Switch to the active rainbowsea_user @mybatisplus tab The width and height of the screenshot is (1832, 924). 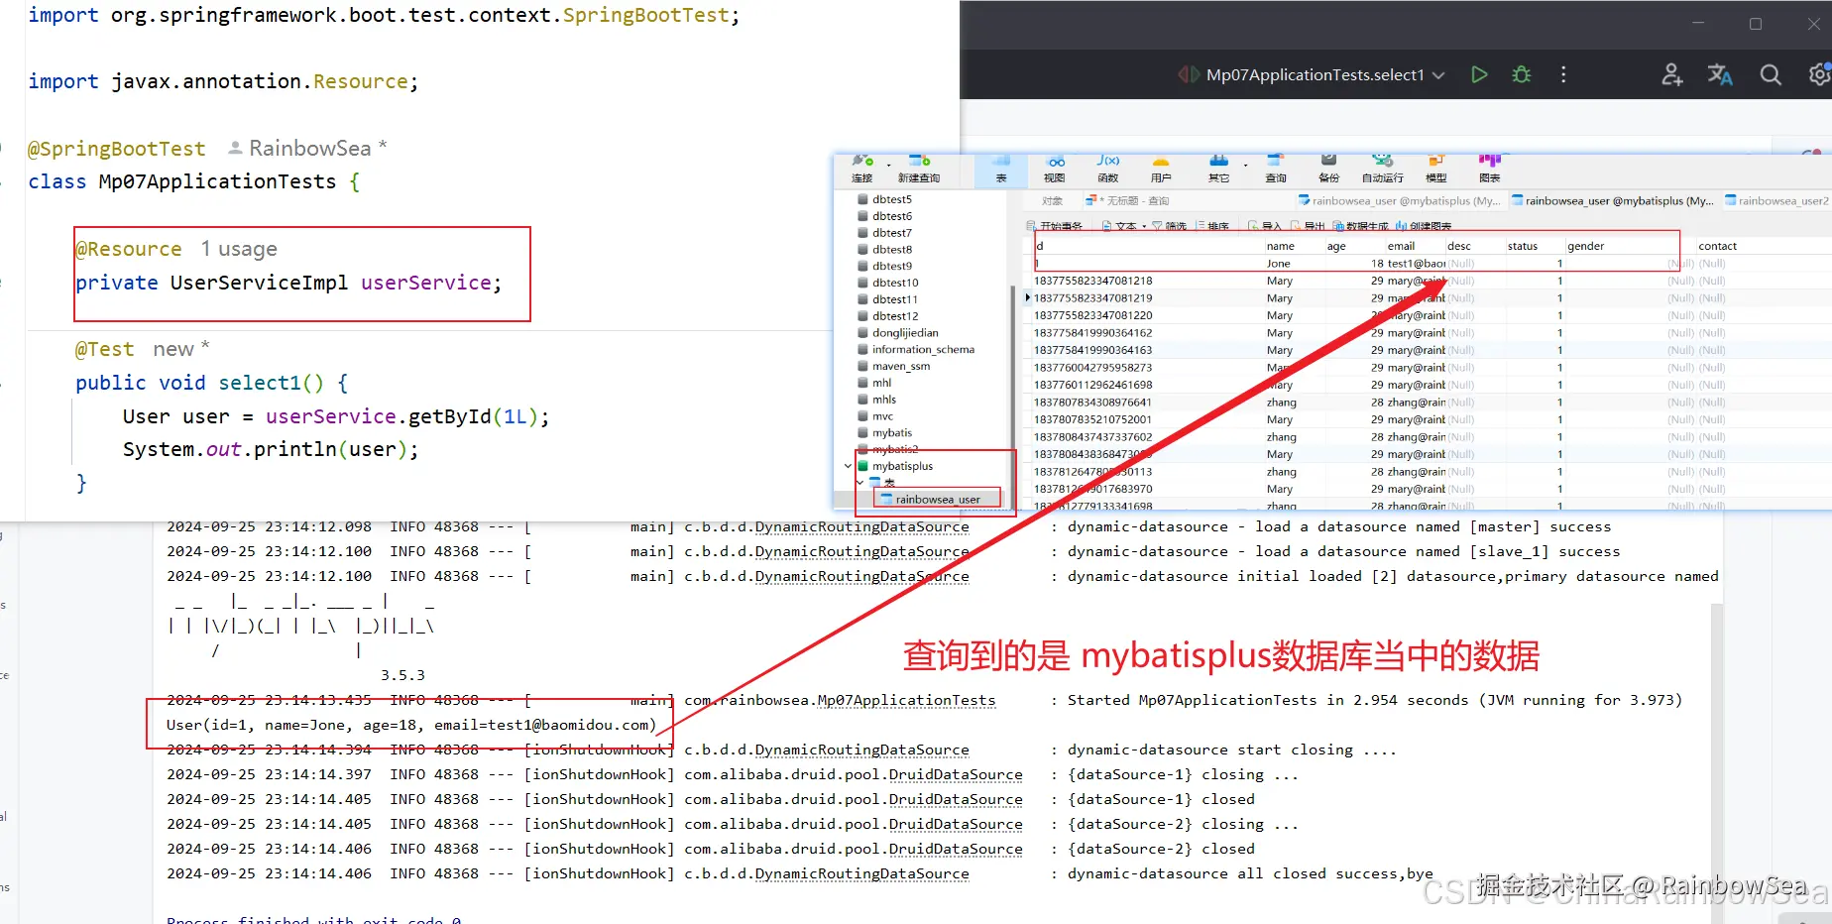pyautogui.click(x=1613, y=201)
